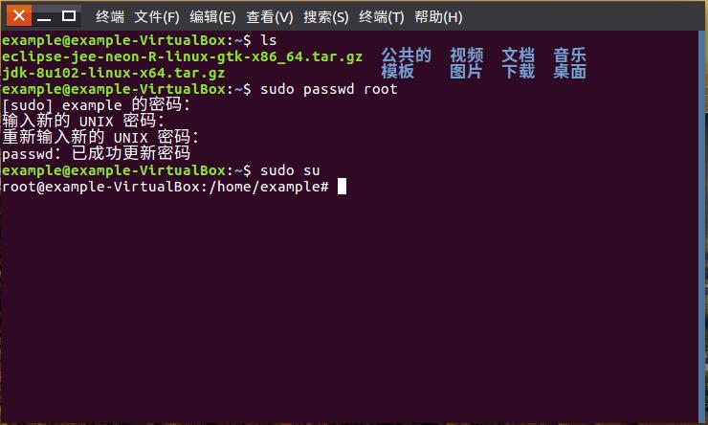
Task: Click the 视频 directory name
Action: point(467,56)
